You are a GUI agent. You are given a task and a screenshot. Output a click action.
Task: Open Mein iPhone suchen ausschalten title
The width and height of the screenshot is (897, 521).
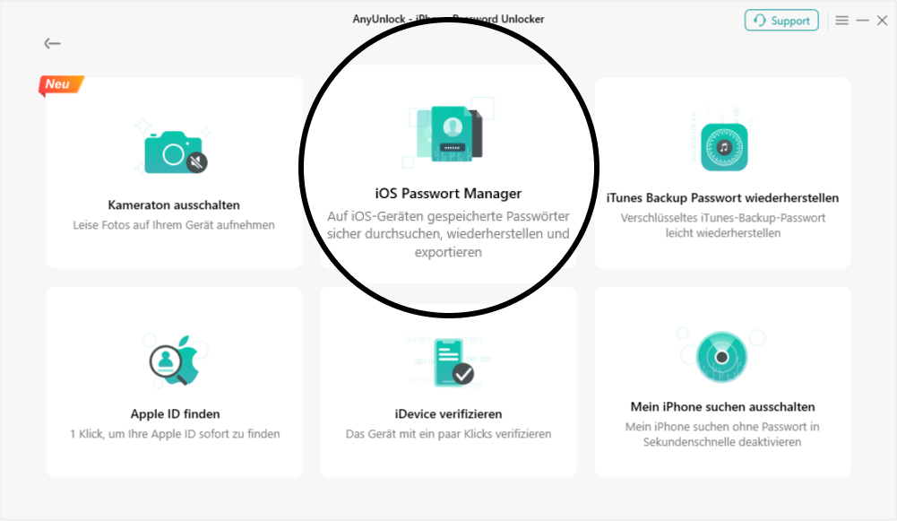pos(722,407)
